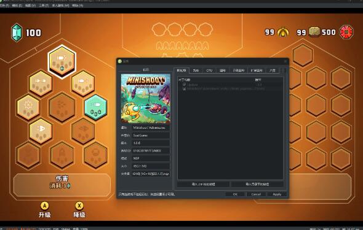
Task: Toggle the Update add-on checkbox
Action: pyautogui.click(x=185, y=85)
